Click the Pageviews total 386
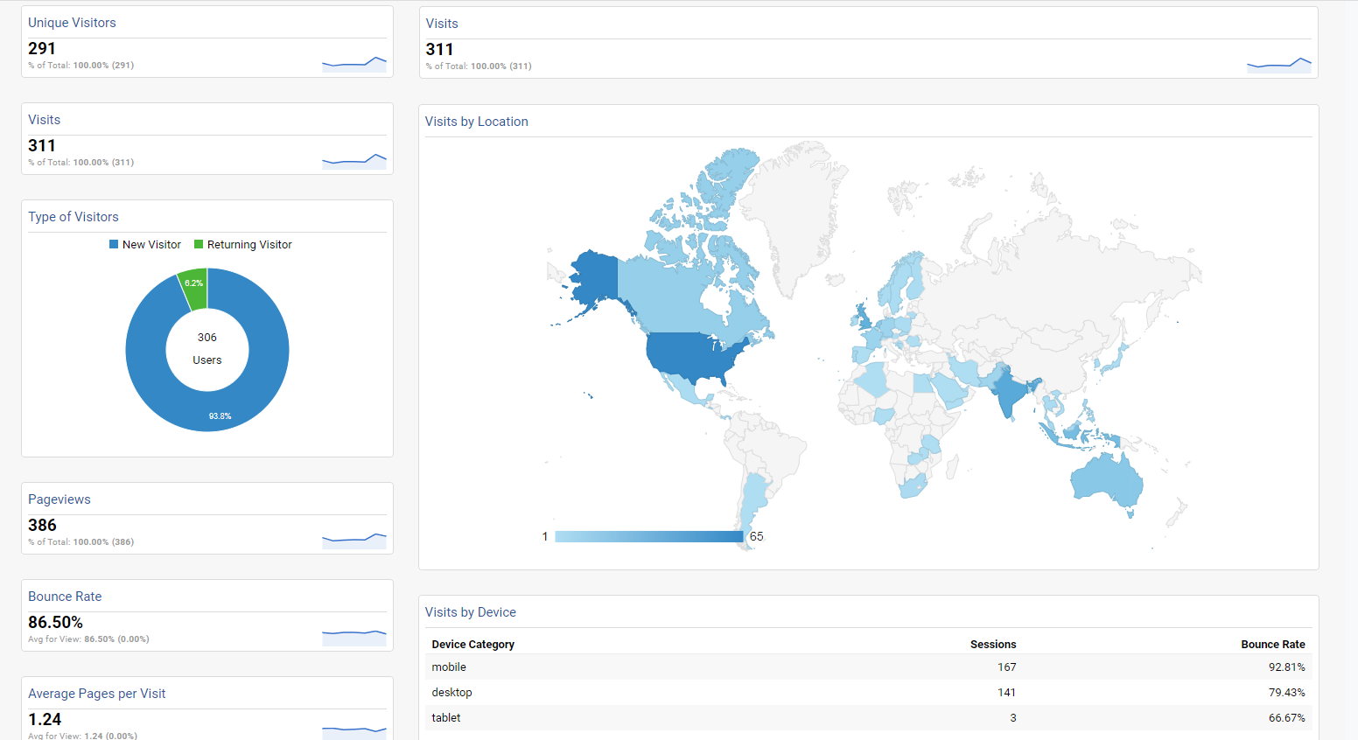 pyautogui.click(x=42, y=525)
